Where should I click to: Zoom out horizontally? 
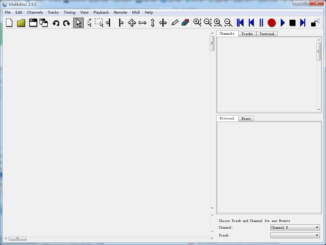228,23
